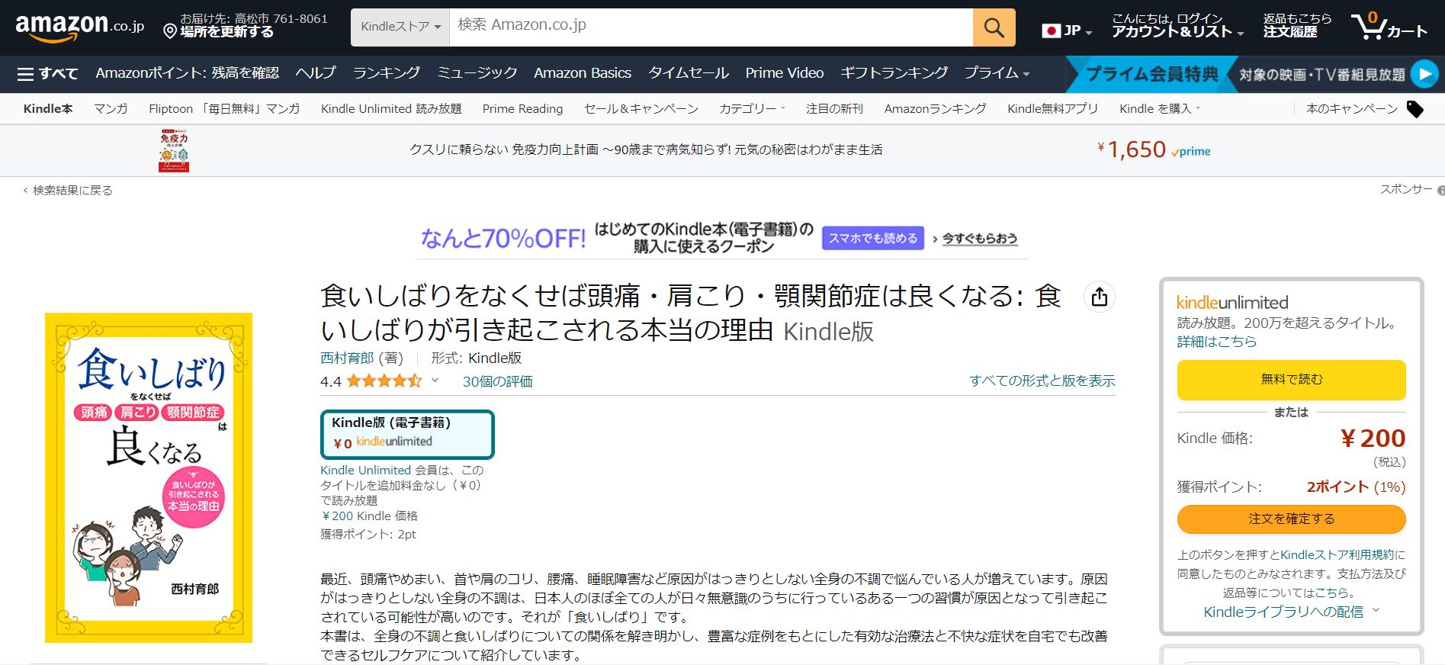Open 詳細はこちら Kindle Unlimited link
The height and width of the screenshot is (665, 1445).
[x=1217, y=342]
